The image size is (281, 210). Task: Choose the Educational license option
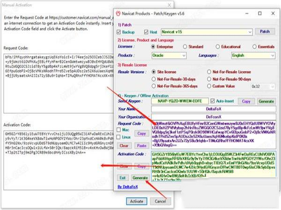tap(218, 47)
